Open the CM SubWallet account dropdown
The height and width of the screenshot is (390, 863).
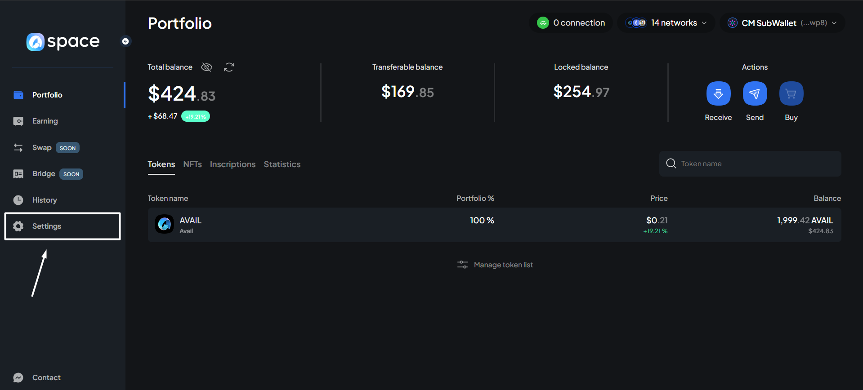(x=782, y=23)
